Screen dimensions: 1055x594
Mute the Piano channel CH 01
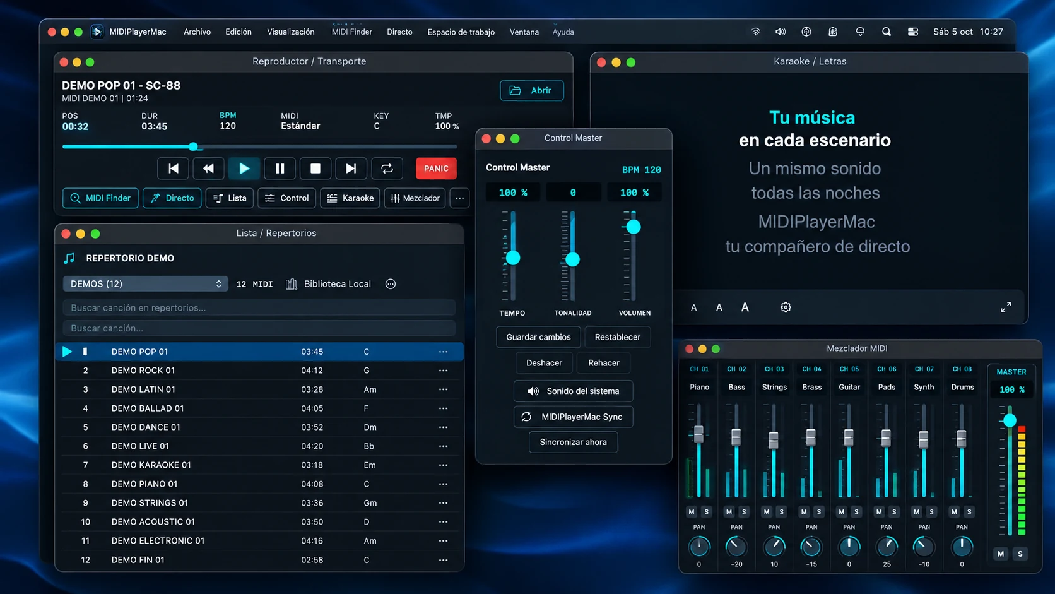692,512
